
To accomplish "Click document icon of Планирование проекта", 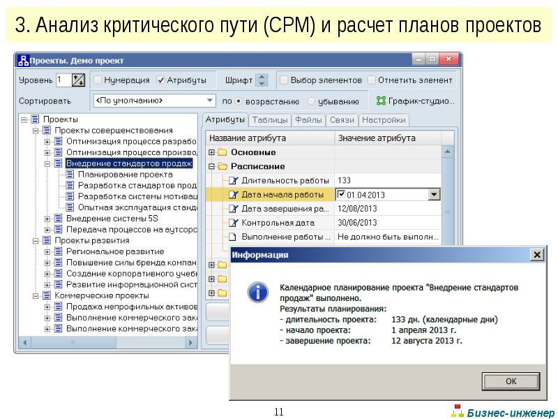I will [x=70, y=175].
